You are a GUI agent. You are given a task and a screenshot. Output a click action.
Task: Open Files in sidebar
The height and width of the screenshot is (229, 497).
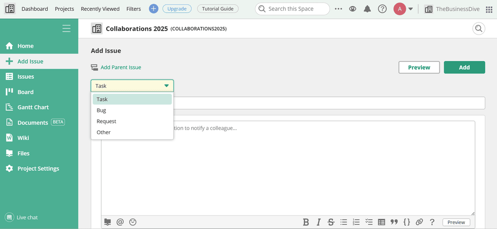coord(39,153)
